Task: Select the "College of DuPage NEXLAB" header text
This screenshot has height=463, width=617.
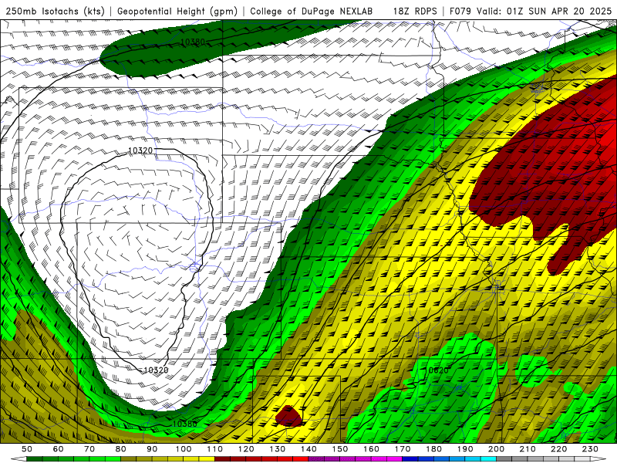Action: click(x=312, y=11)
